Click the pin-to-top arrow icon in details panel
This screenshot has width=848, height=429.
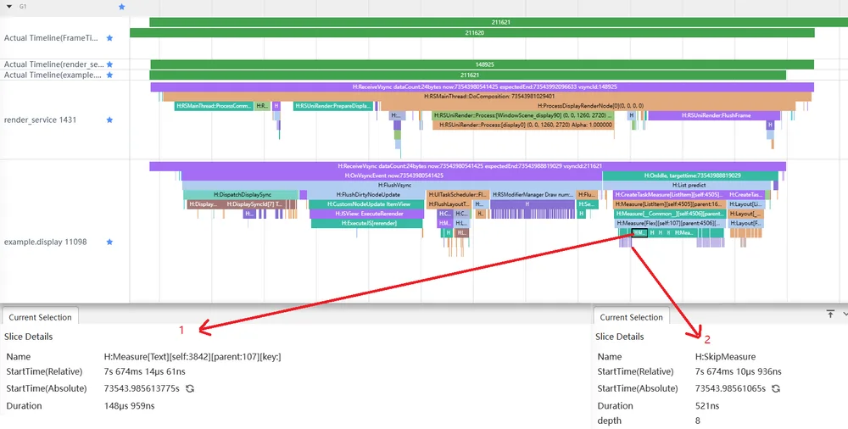830,314
